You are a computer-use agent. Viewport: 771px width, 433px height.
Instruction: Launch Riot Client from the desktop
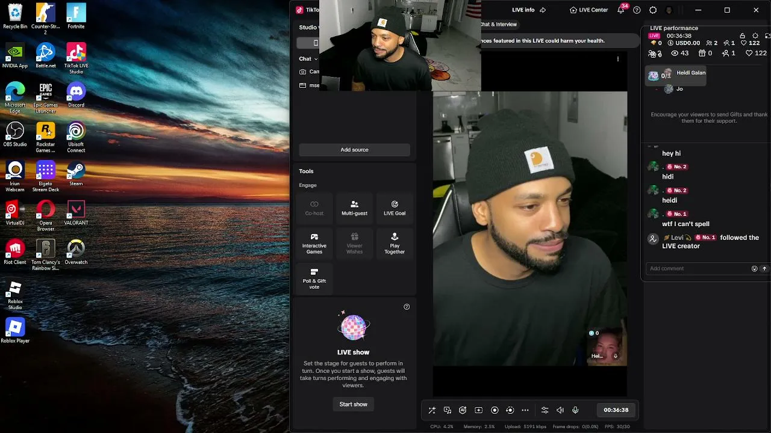pyautogui.click(x=15, y=252)
